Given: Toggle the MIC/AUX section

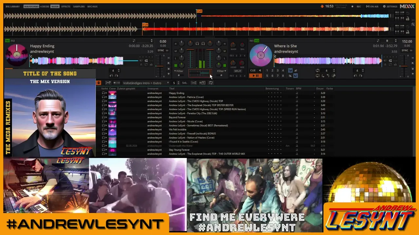Looking at the screenshot, I should point(92,7).
